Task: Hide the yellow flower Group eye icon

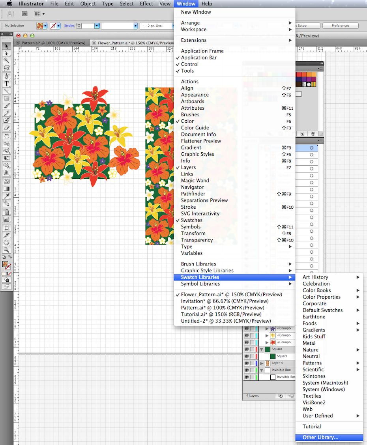Action: pos(246,335)
